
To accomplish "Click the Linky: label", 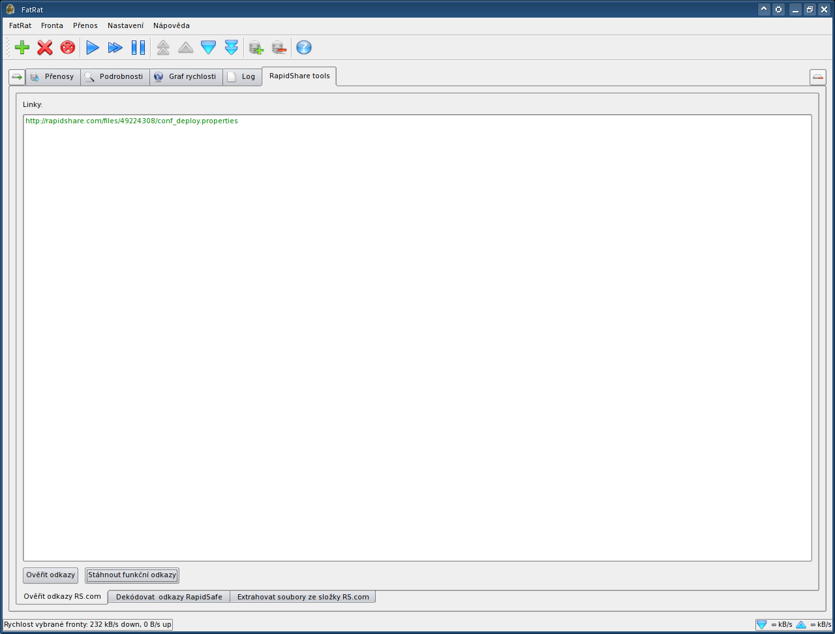I will pos(33,104).
